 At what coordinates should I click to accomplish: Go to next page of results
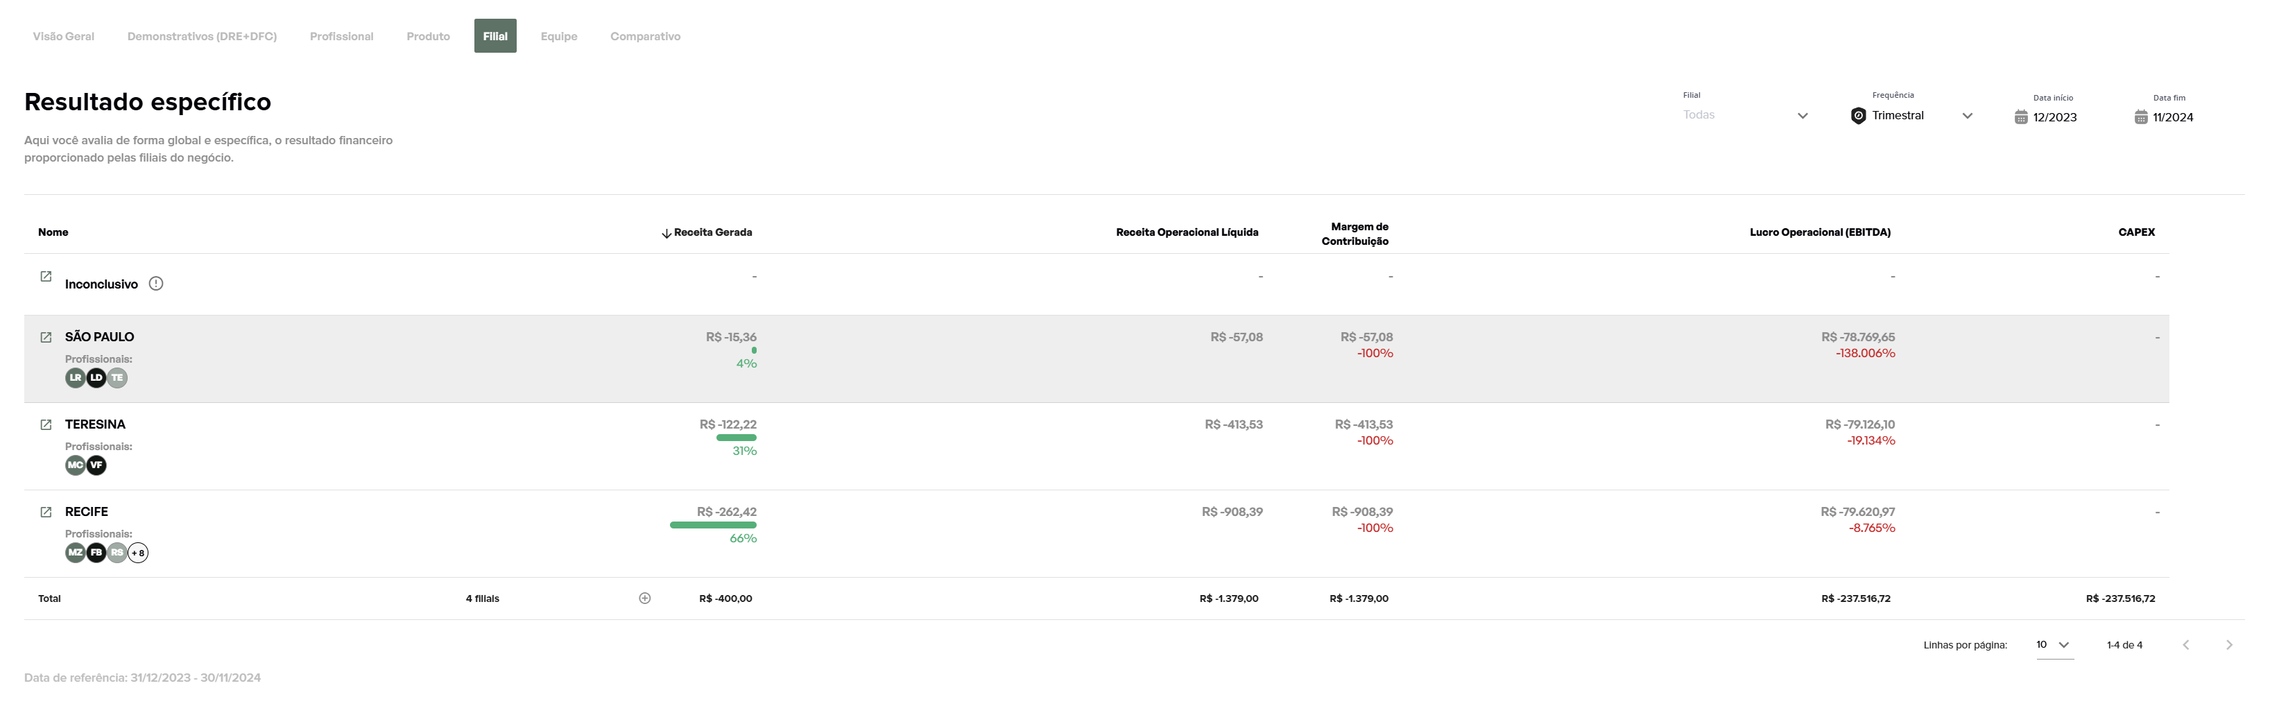point(2228,645)
